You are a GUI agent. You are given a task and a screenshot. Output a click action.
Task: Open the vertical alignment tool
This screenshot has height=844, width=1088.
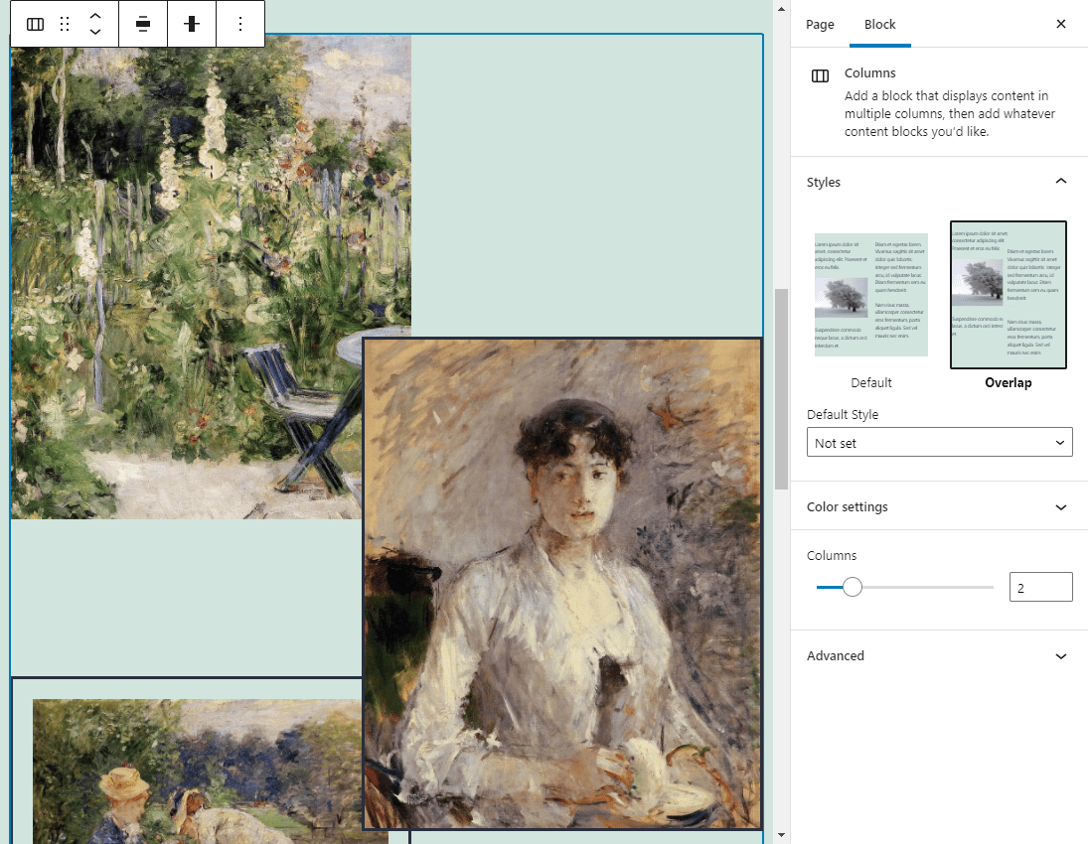pos(192,25)
